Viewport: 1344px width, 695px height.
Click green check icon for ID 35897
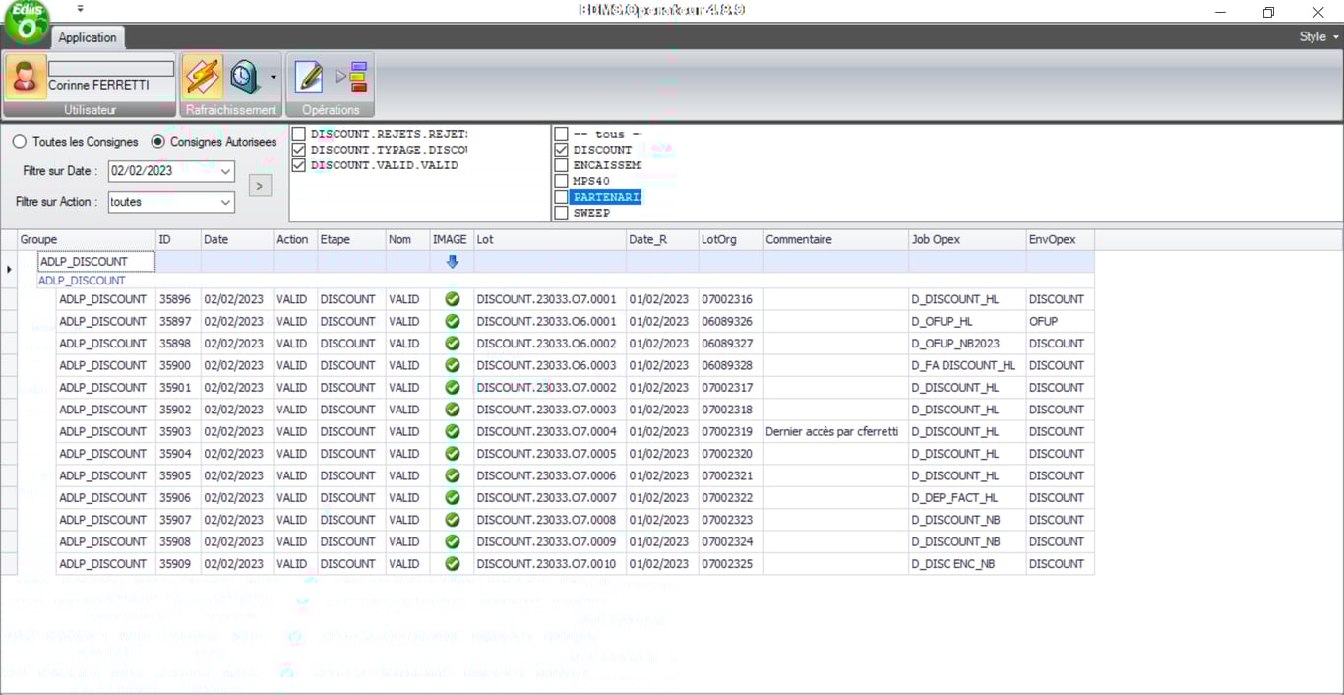pyautogui.click(x=453, y=321)
